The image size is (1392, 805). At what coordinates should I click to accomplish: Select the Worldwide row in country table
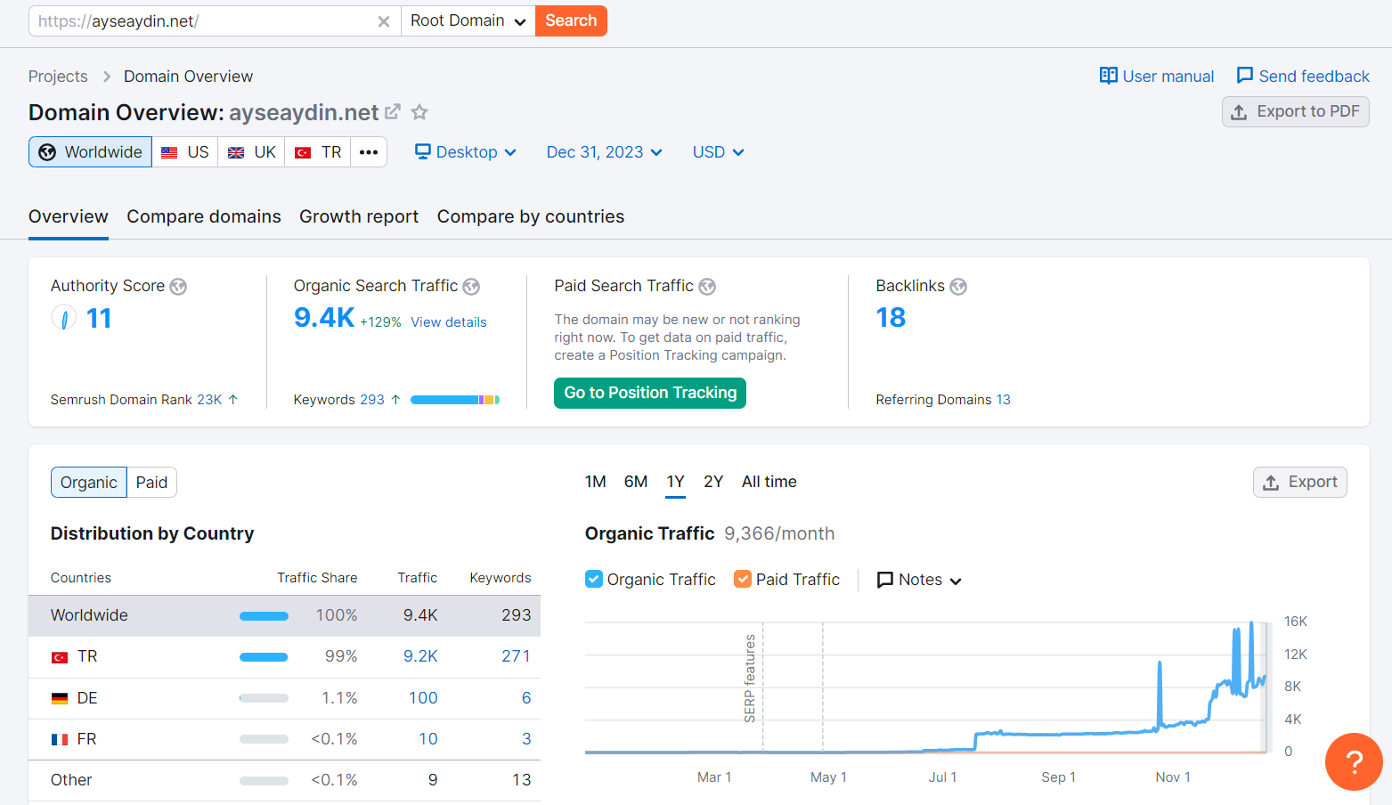click(284, 616)
